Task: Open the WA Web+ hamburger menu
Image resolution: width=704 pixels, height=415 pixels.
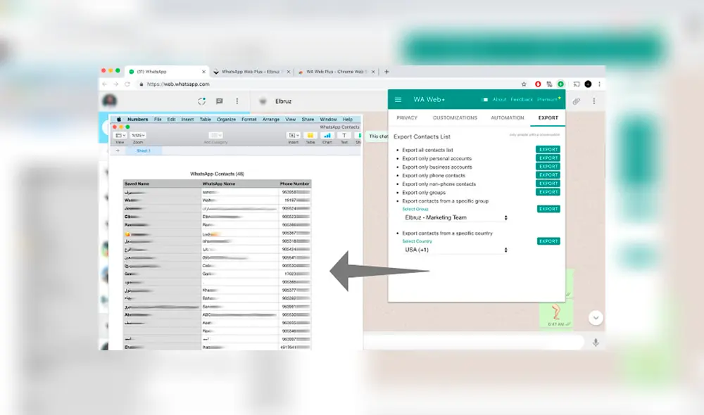Action: 398,100
